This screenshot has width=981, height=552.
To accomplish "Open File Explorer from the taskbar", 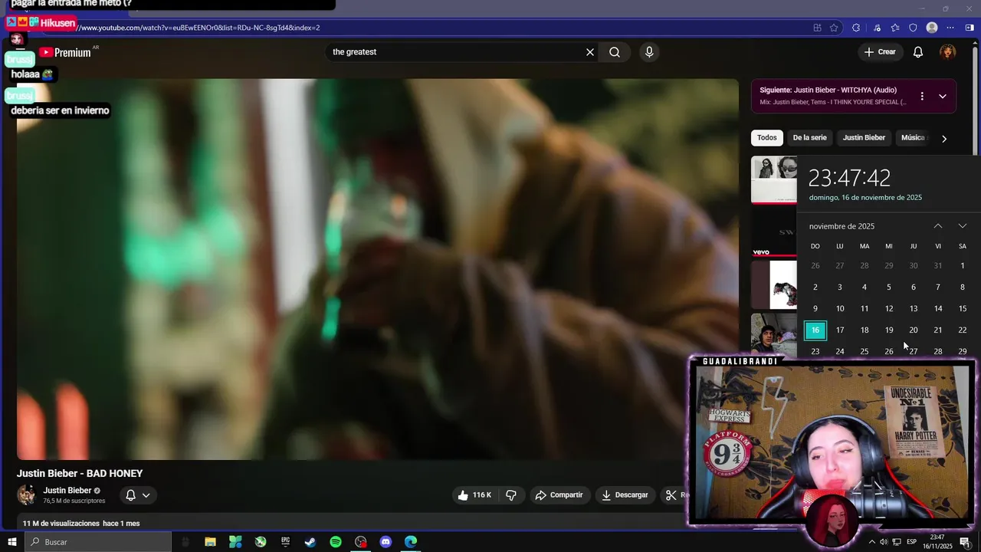I will [210, 542].
